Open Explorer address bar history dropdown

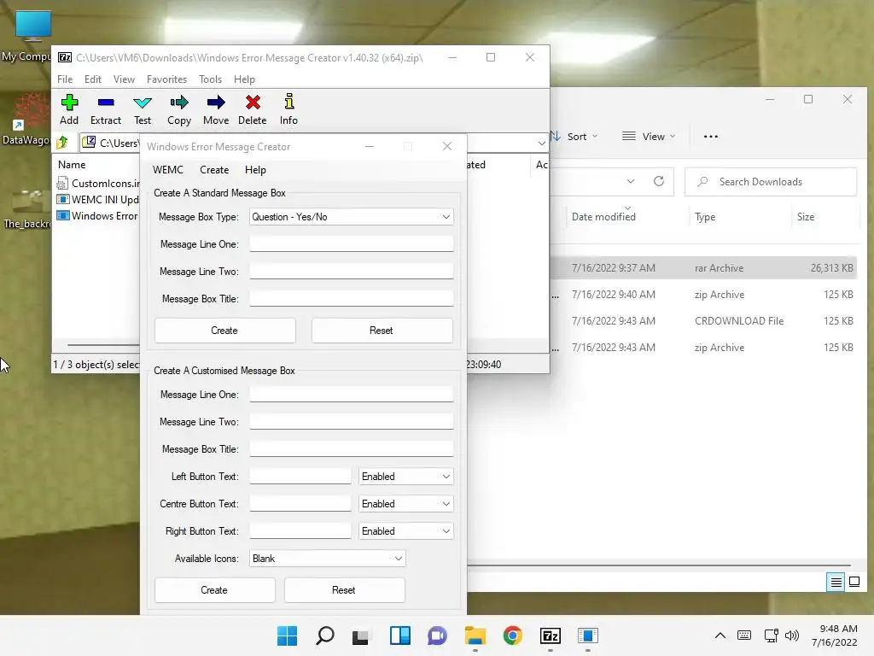coord(631,181)
